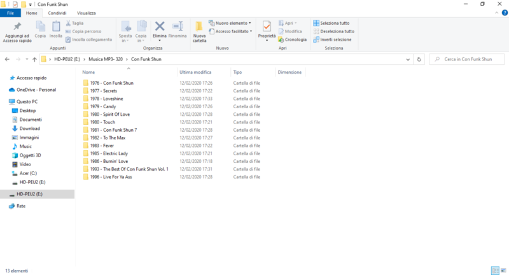Click Inverti selezione in ribbon
The height and width of the screenshot is (275, 509).
pyautogui.click(x=335, y=39)
